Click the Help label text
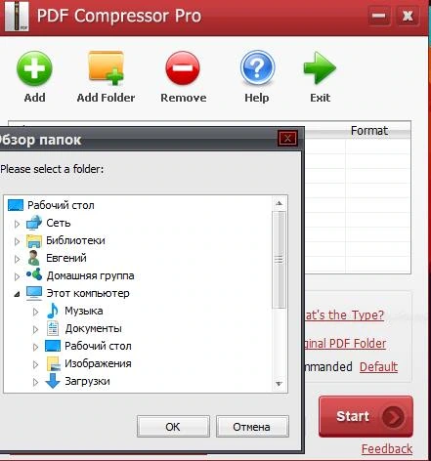This screenshot has height=461, width=431. (x=257, y=98)
